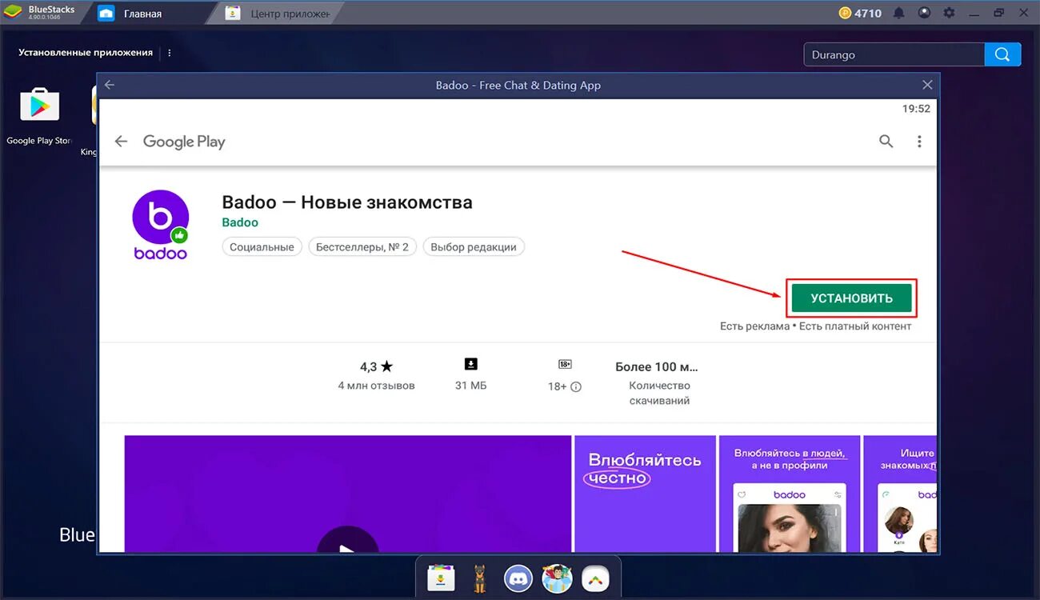The width and height of the screenshot is (1040, 600).
Task: Open the Влюбляйтесь честно screenshot
Action: (645, 494)
